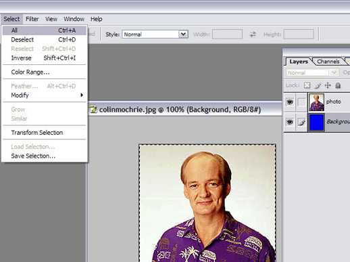This screenshot has height=262, width=350.
Task: Select the photo layer thumbnail
Action: pos(316,102)
